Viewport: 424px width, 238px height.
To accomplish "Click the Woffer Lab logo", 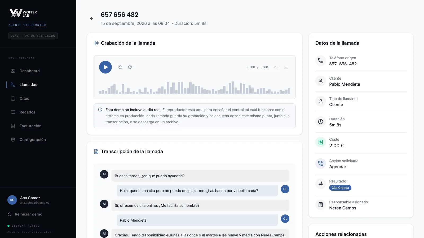I will (x=23, y=13).
